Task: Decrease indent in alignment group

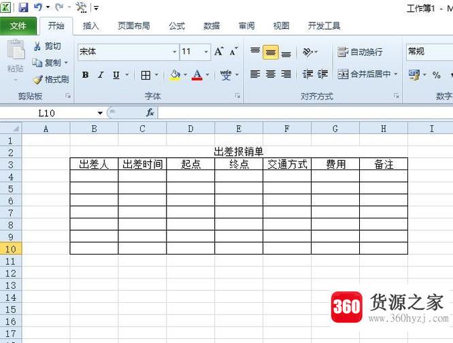Action: coord(307,74)
